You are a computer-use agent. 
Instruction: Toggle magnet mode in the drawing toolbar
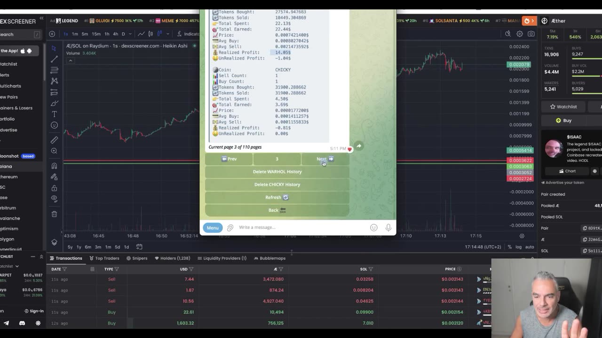point(54,166)
